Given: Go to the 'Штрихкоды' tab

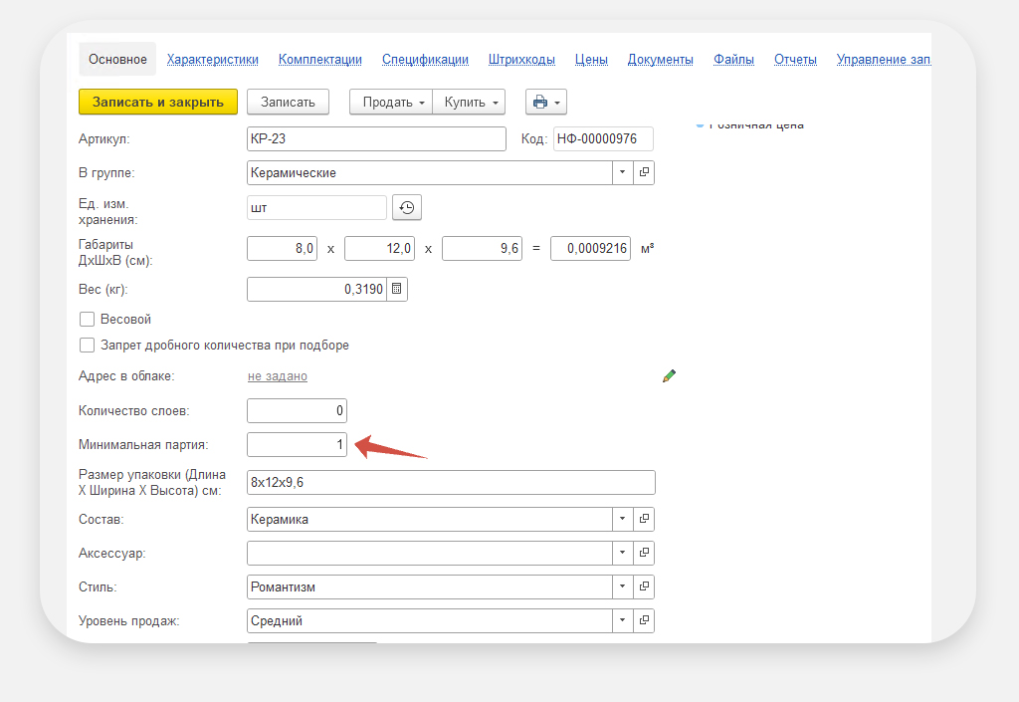Looking at the screenshot, I should point(521,60).
